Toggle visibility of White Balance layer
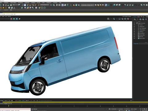The height and width of the screenshot is (111, 148). [134, 30]
